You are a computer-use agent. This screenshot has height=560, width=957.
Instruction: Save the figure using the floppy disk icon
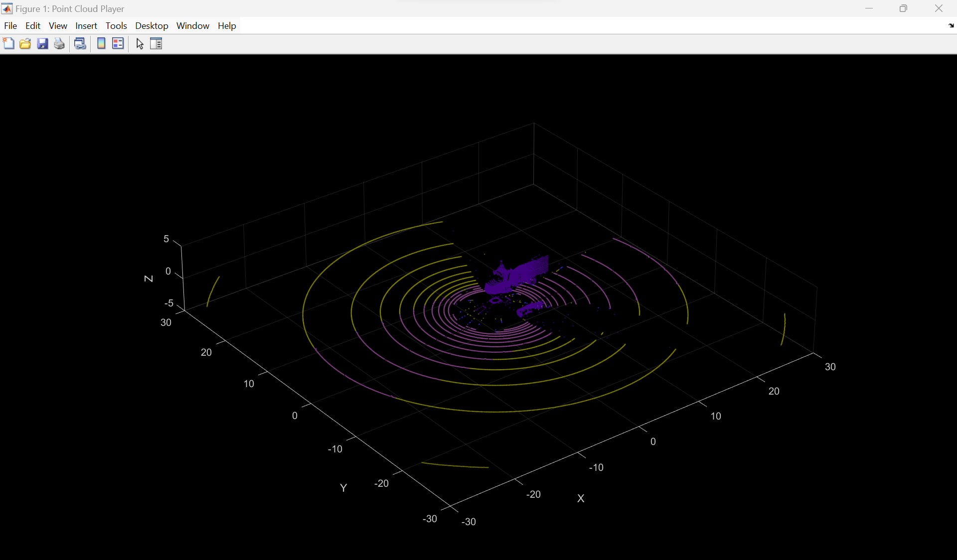(42, 44)
